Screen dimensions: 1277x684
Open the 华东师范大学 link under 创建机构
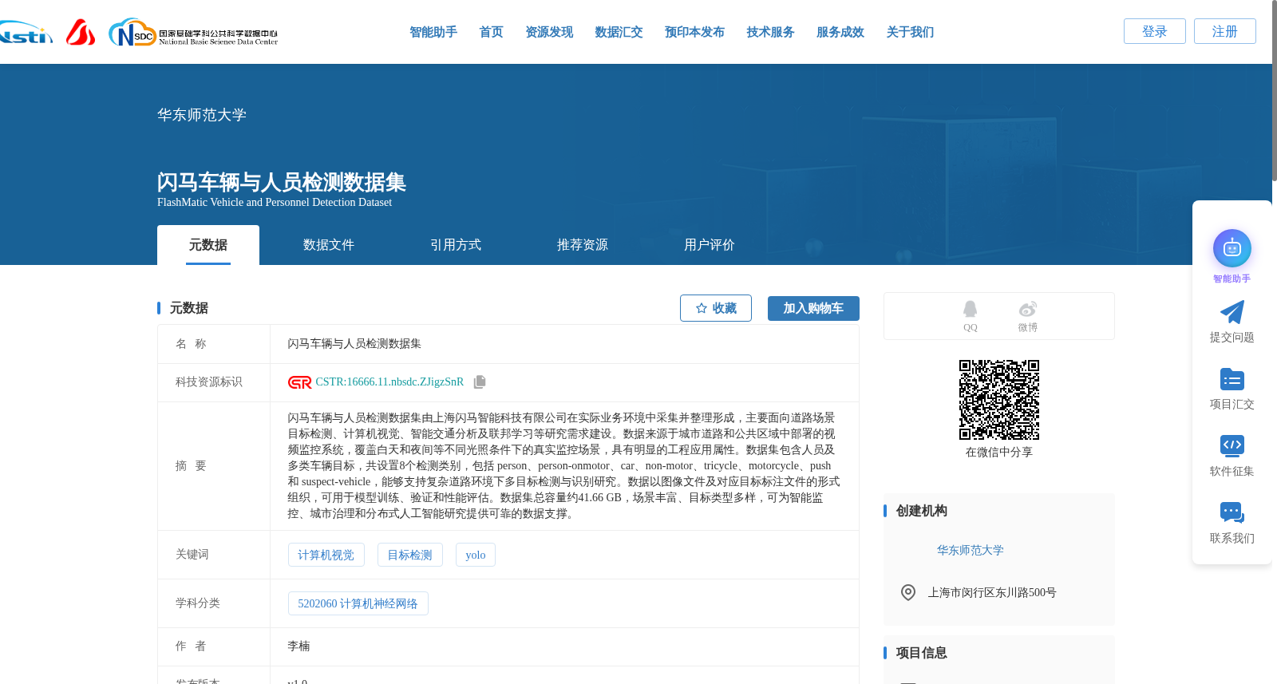(x=971, y=550)
